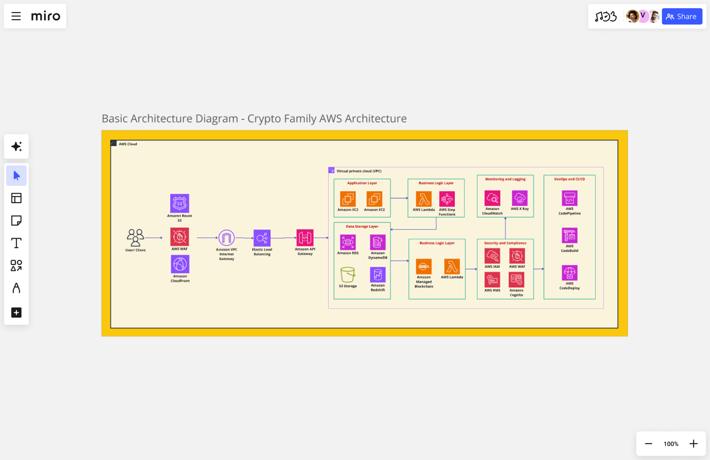Viewport: 710px width, 460px height.
Task: Click the miro logo
Action: [46, 16]
